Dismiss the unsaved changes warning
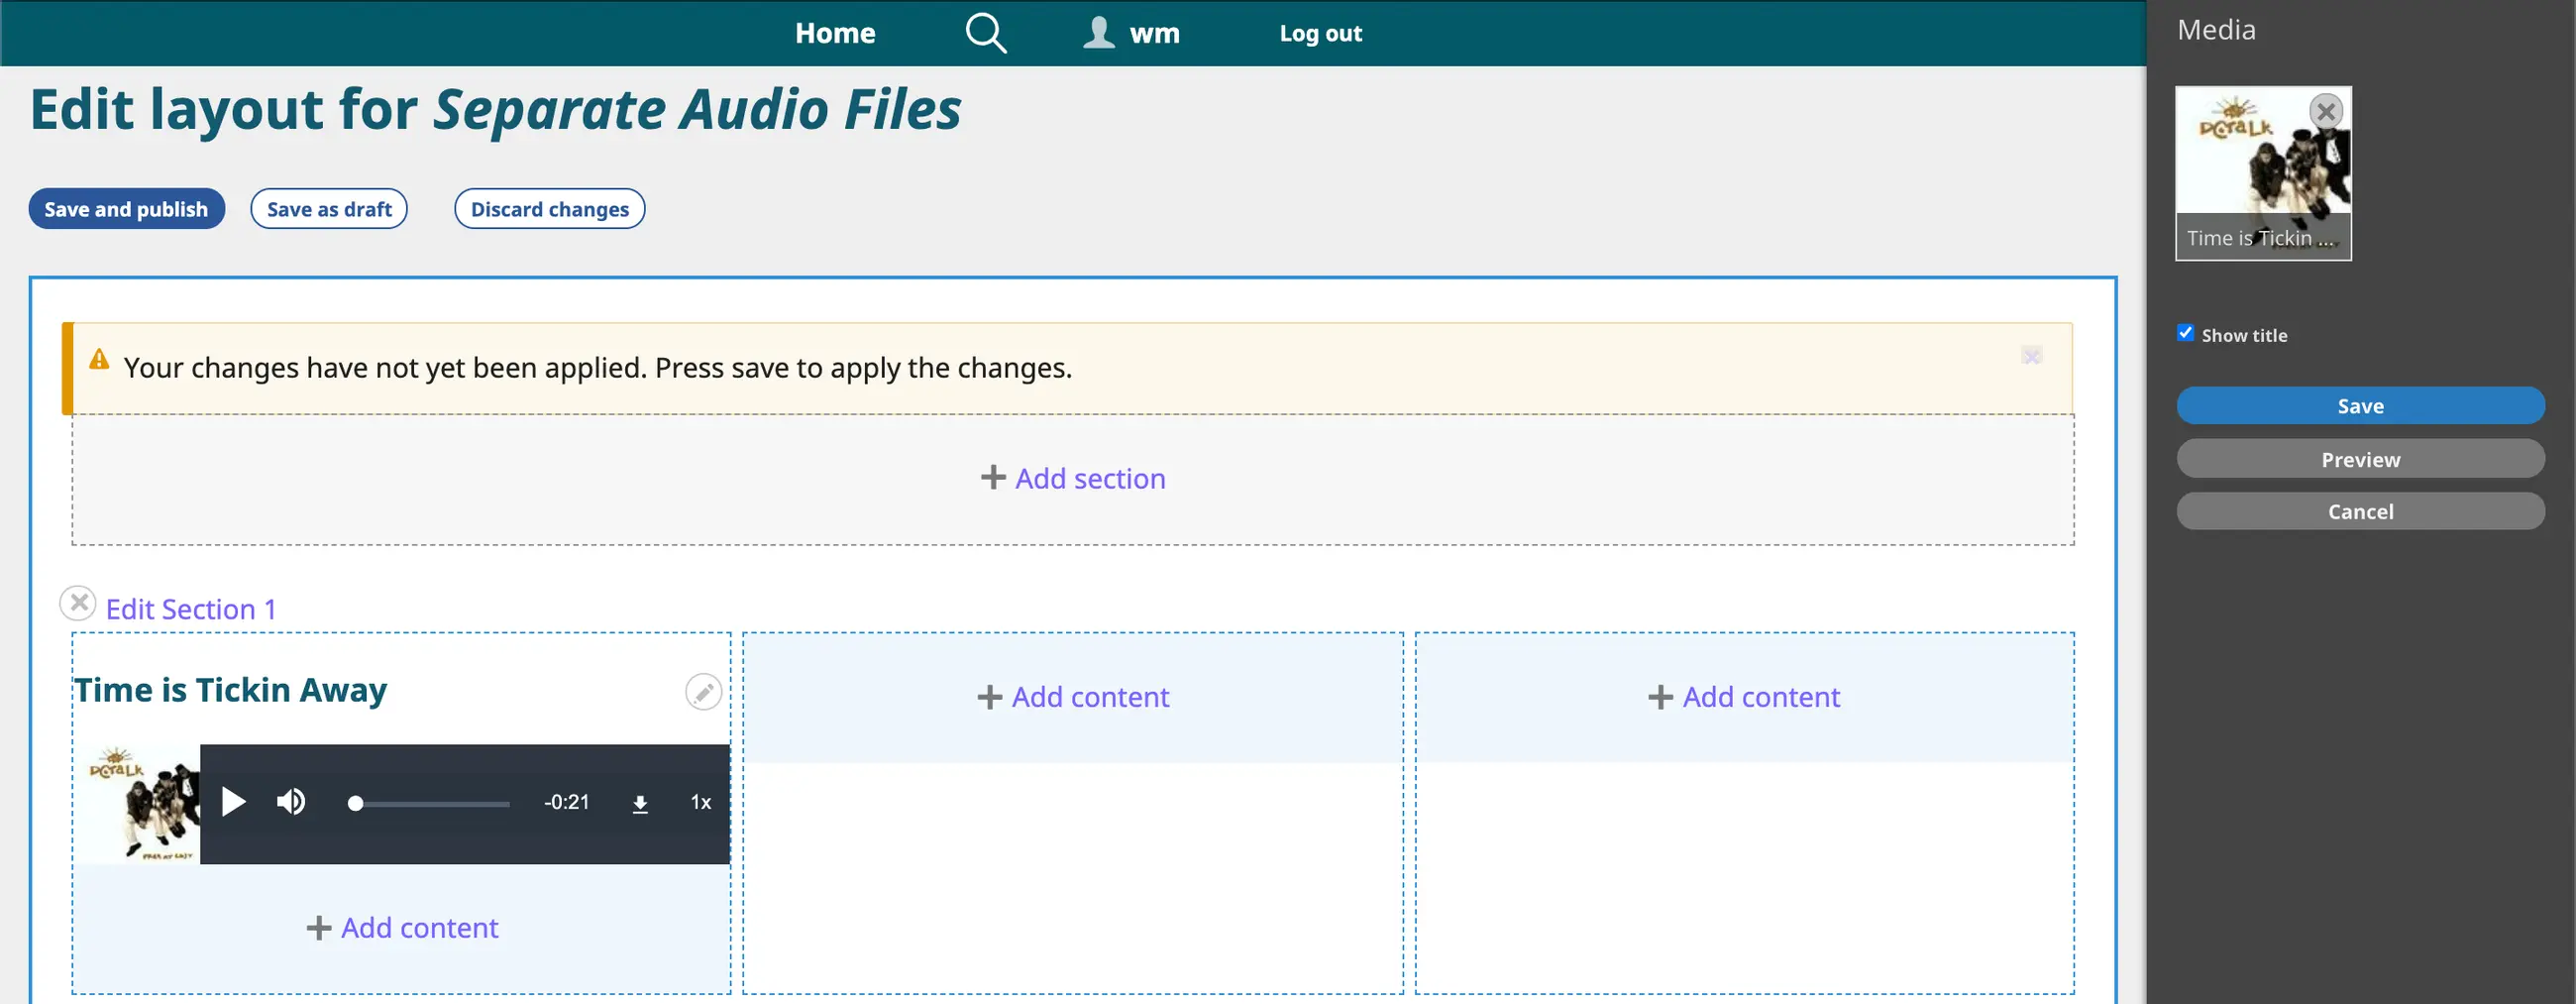The width and height of the screenshot is (2576, 1004). point(2031,356)
